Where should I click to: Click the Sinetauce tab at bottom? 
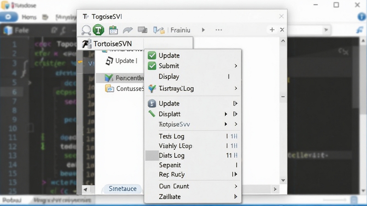122,189
